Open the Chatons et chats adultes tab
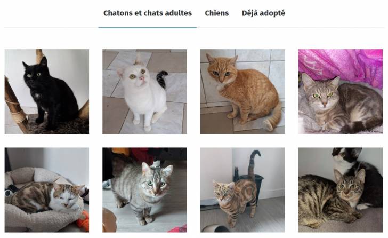 [x=148, y=13]
